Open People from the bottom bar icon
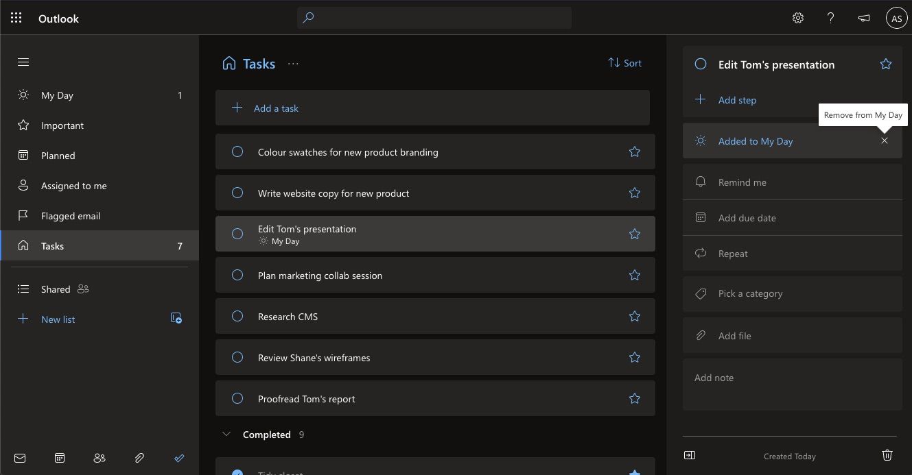This screenshot has width=912, height=475. click(x=100, y=458)
